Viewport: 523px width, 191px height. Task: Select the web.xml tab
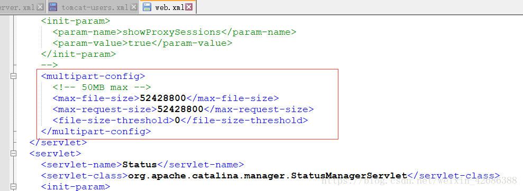pyautogui.click(x=168, y=7)
